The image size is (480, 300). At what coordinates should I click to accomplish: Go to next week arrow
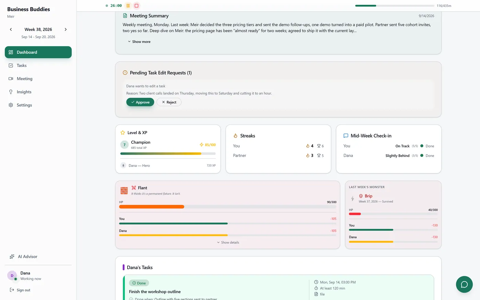point(65,29)
